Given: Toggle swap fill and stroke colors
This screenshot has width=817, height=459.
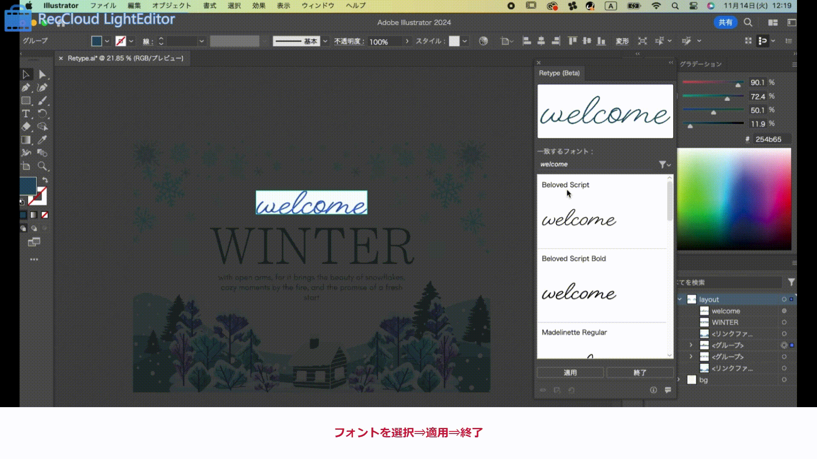Looking at the screenshot, I should (x=46, y=179).
